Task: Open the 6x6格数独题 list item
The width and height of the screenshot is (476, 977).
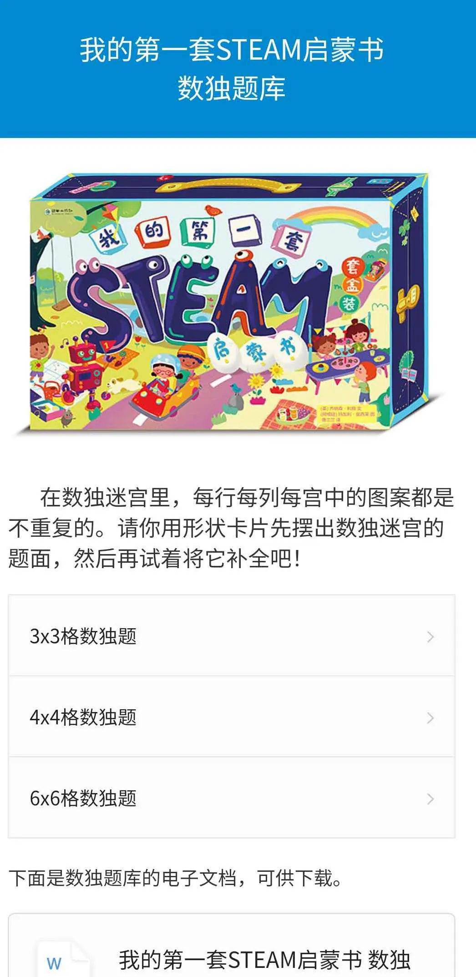Action: point(232,798)
